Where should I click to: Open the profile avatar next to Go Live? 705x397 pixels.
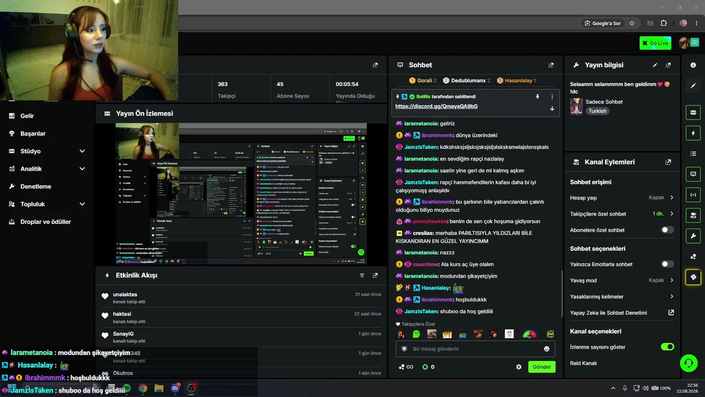684,43
